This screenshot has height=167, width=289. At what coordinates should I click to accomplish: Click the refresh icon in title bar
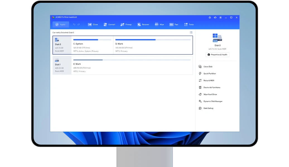(x=215, y=18)
